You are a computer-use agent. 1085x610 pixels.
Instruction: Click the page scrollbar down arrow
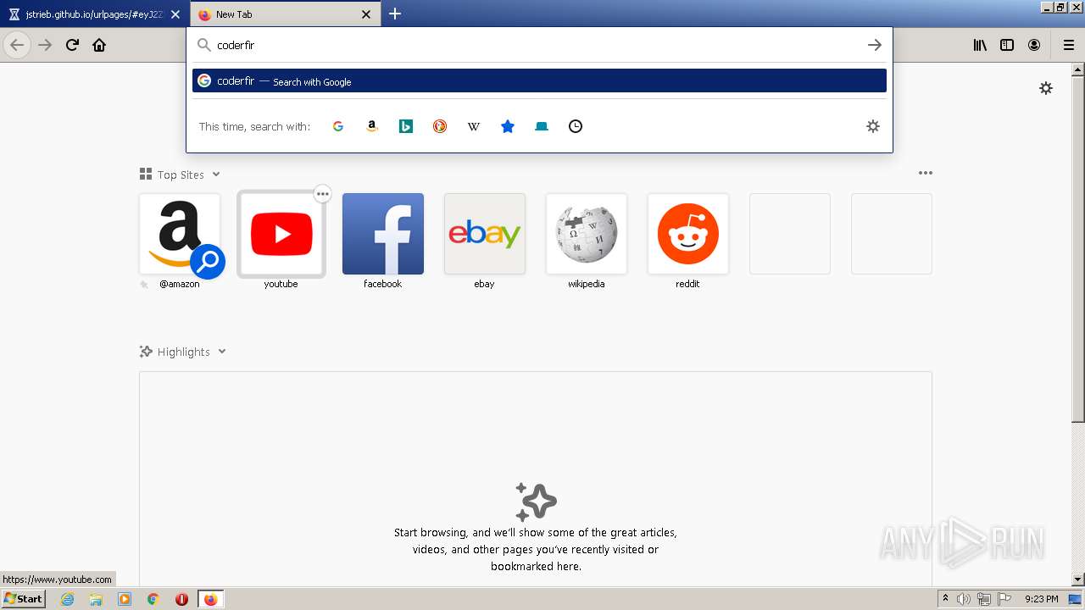pyautogui.click(x=1078, y=579)
